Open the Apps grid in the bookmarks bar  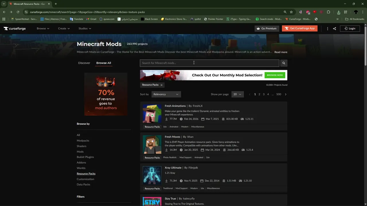click(4, 19)
